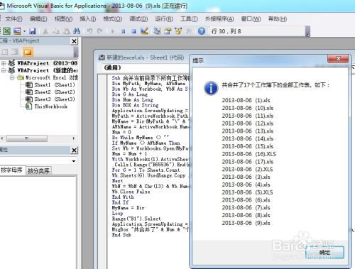Open Project Explorer from toolbar
This screenshot has height=269, width=355.
(x=157, y=31)
